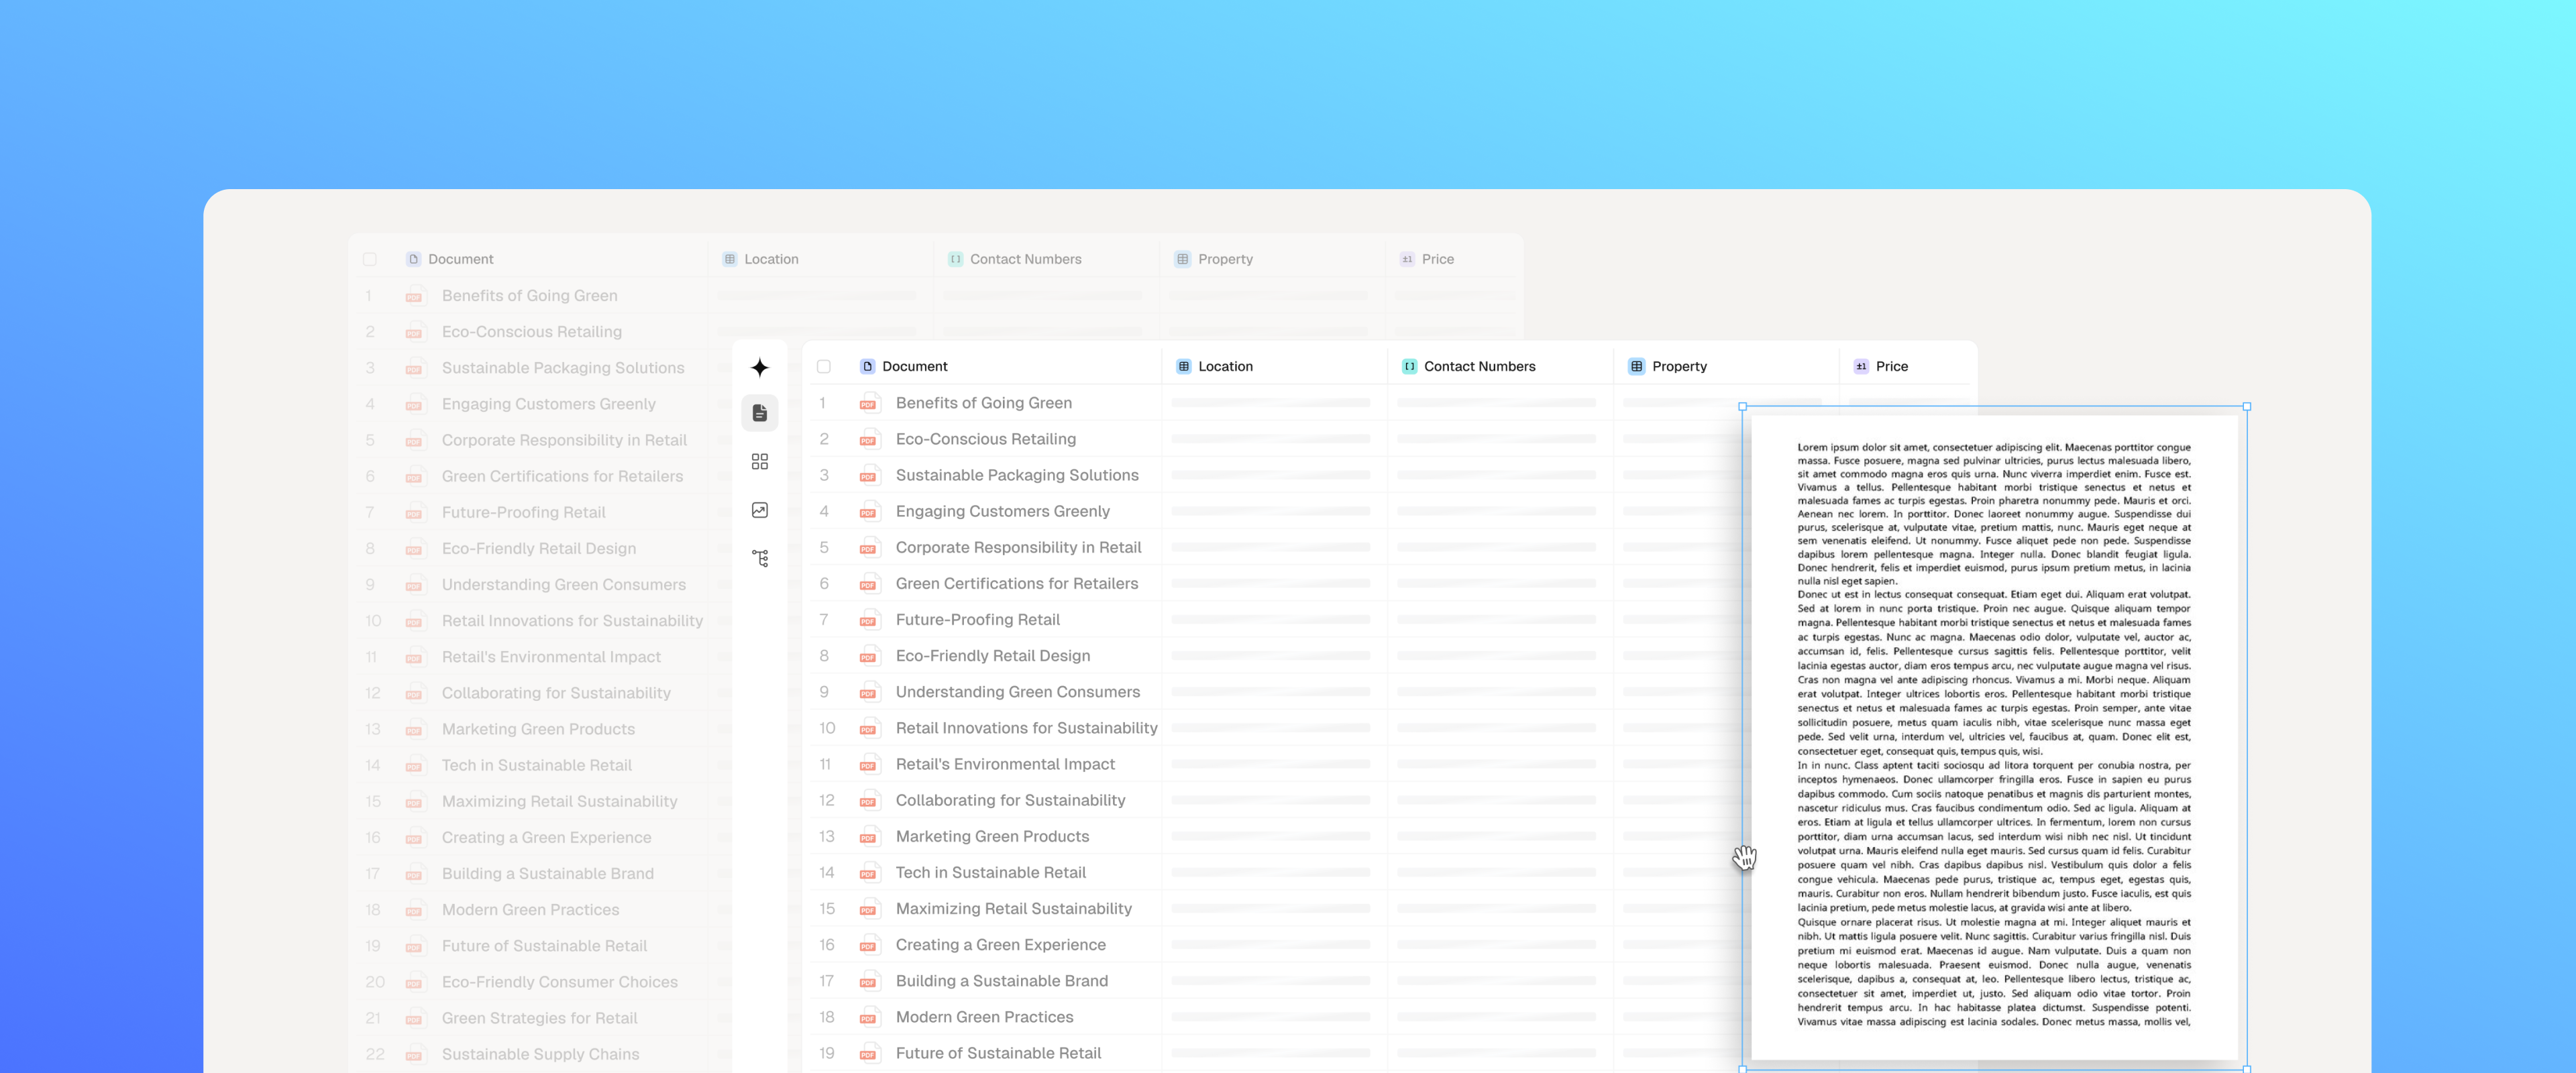This screenshot has height=1073, width=2576.
Task: Click the Location column icon in the front table
Action: click(1184, 366)
